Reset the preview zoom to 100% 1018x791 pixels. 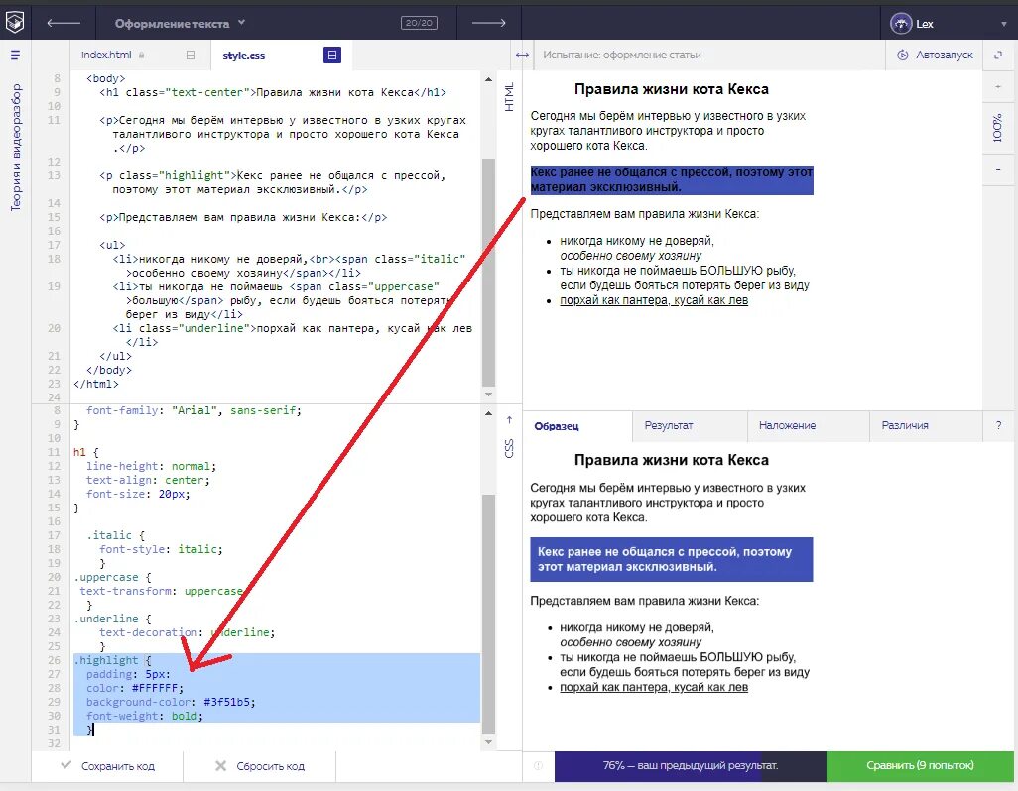tap(998, 128)
